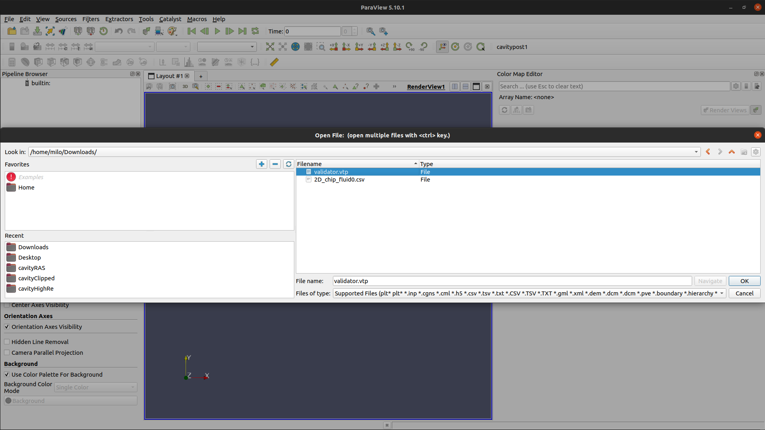Click the color map editor reset icon

(505, 110)
